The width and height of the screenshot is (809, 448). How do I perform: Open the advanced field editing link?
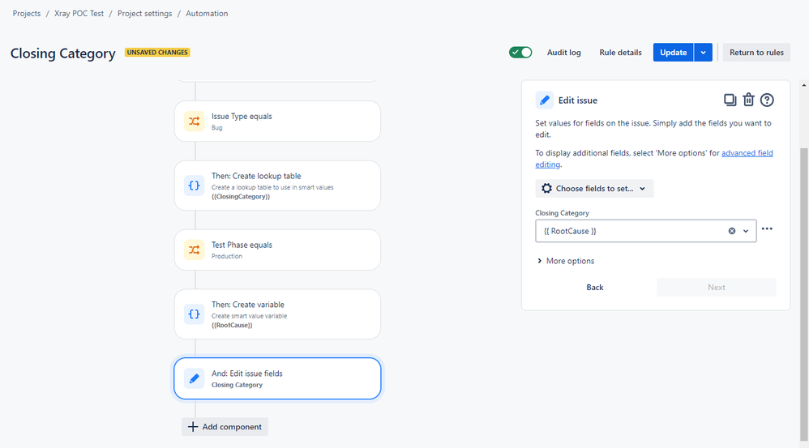[747, 153]
